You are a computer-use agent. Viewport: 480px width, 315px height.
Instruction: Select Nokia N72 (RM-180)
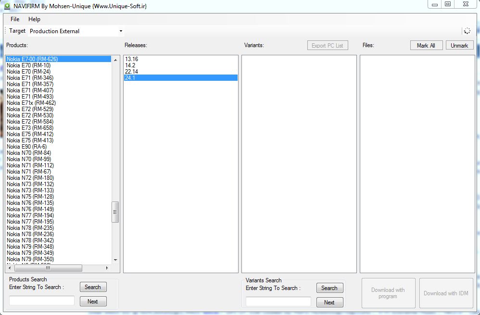(59, 178)
